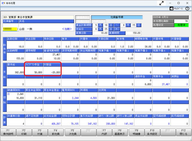The width and height of the screenshot is (192, 141).
Task: Close screen with F12 閉じる
Action: pos(184,132)
